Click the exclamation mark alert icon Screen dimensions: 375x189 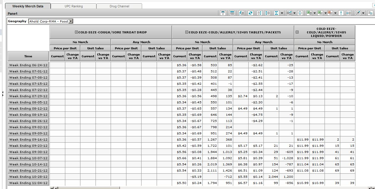pyautogui.click(x=341, y=13)
